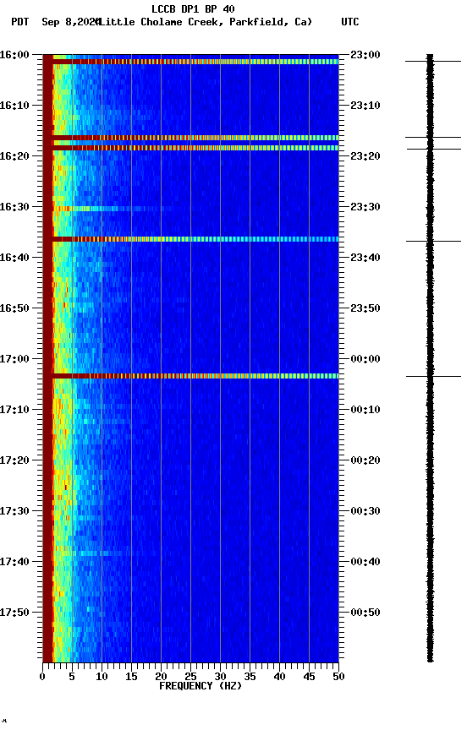Click the '50' frequency axis tick label
Viewport: 467px width, 730px height.
339,677
